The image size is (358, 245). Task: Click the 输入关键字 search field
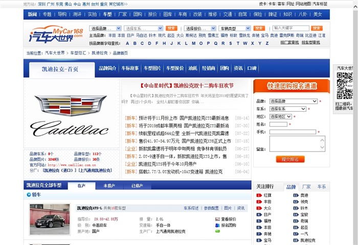(x=290, y=28)
